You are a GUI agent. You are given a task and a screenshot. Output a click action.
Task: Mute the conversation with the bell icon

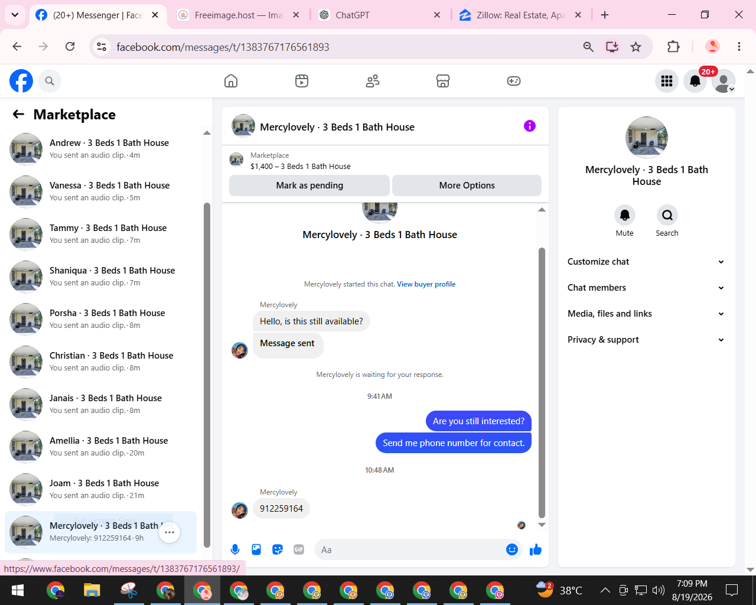click(x=625, y=215)
